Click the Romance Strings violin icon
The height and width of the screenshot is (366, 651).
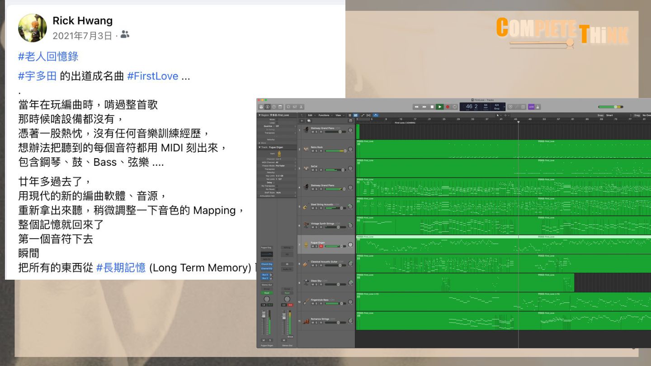pos(306,321)
